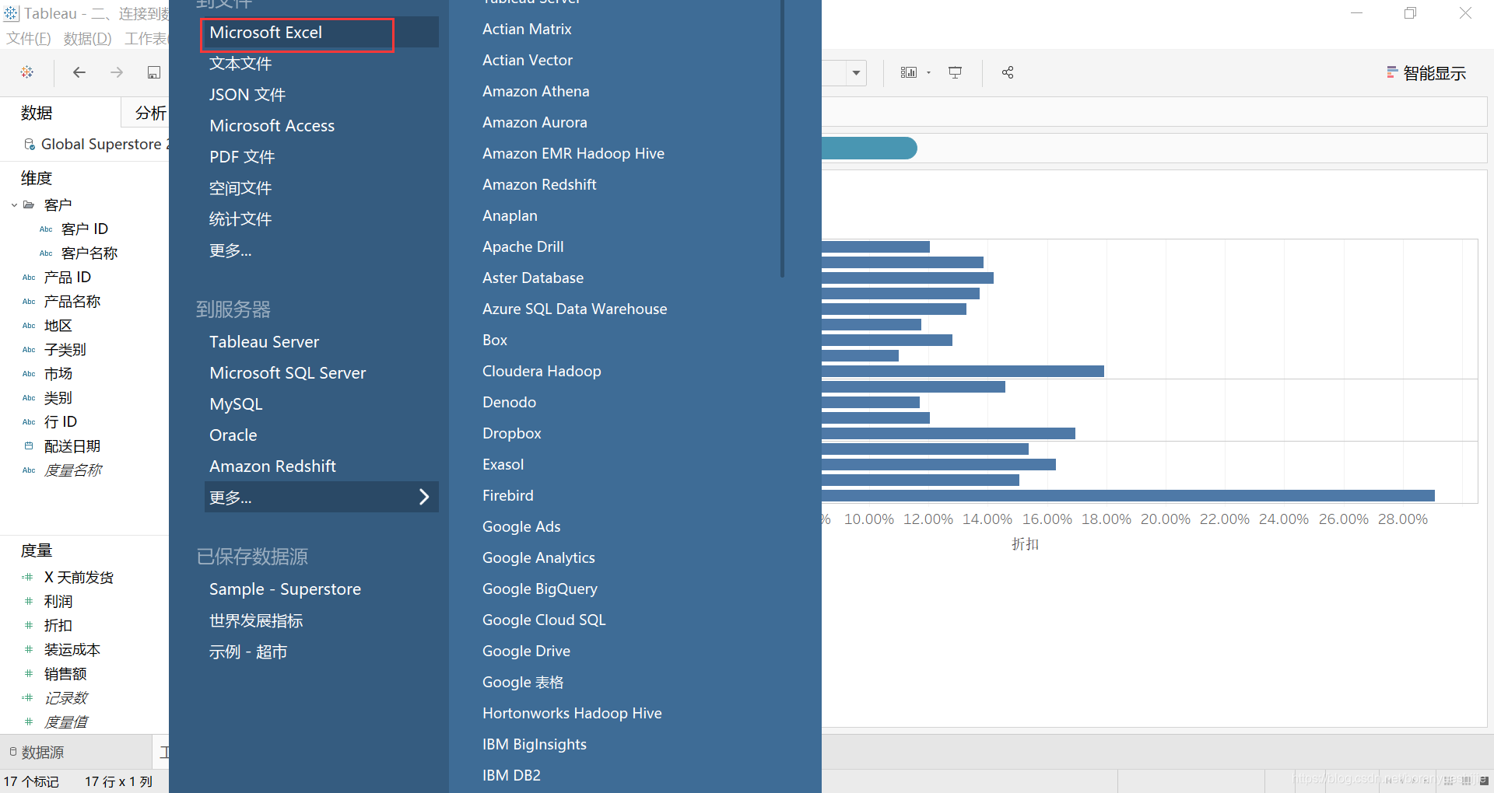Viewport: 1494px width, 793px height.
Task: Open the 智能显示 (Show Me) panel
Action: (1426, 73)
